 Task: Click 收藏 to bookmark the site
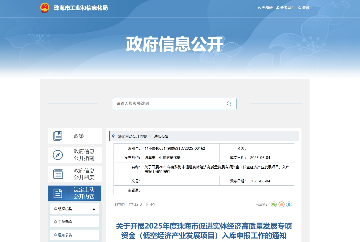click(x=304, y=8)
